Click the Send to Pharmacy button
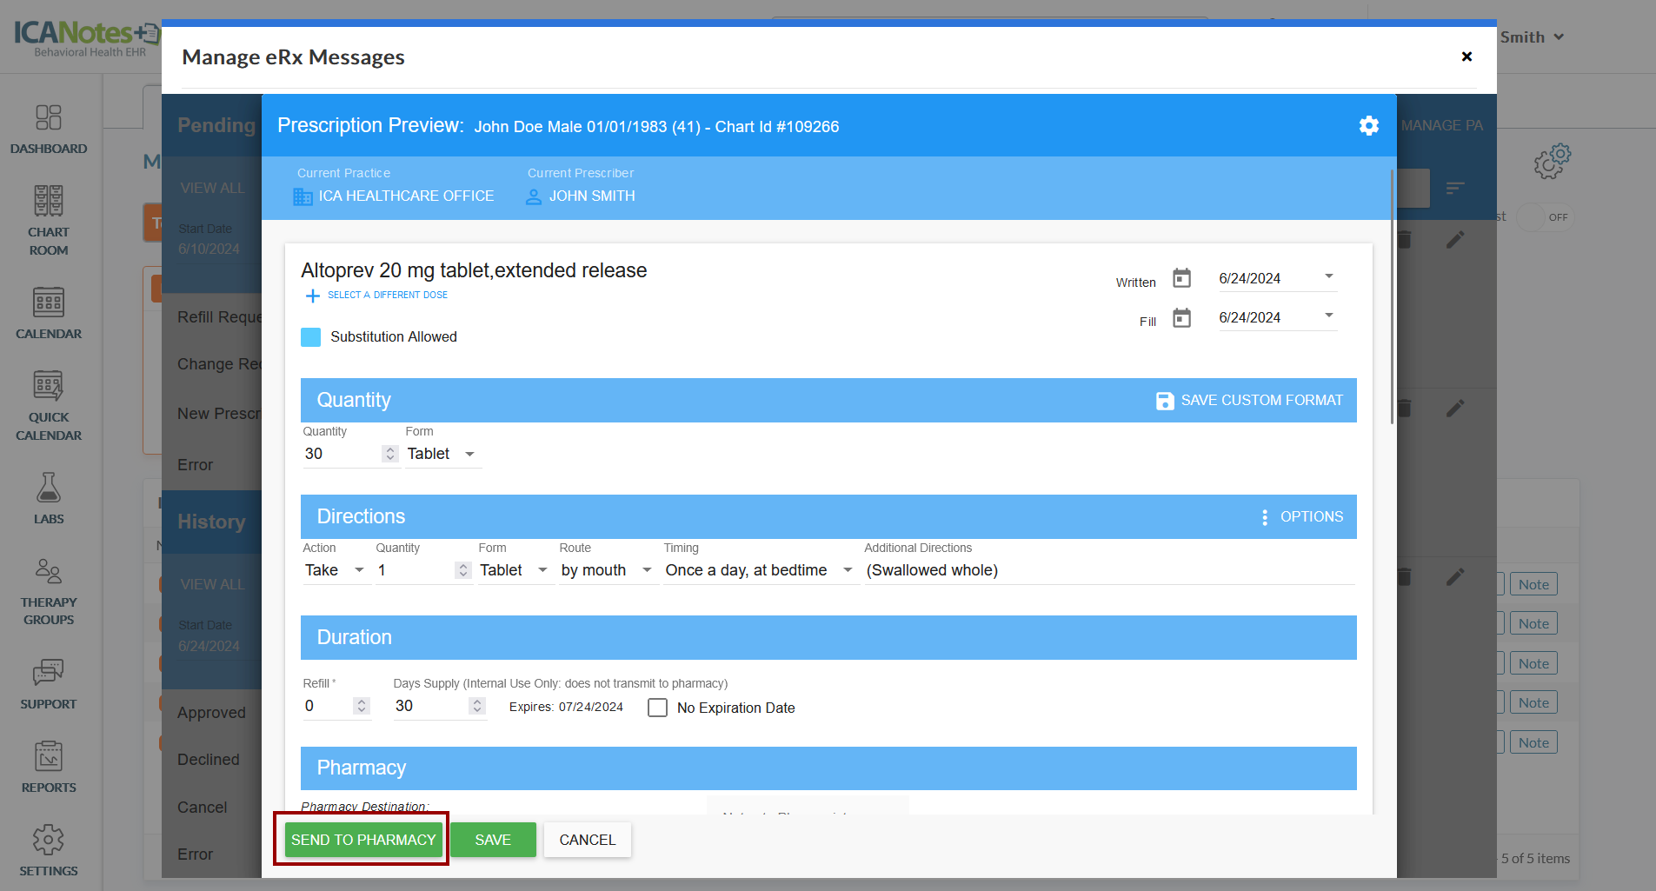This screenshot has width=1656, height=891. (363, 840)
